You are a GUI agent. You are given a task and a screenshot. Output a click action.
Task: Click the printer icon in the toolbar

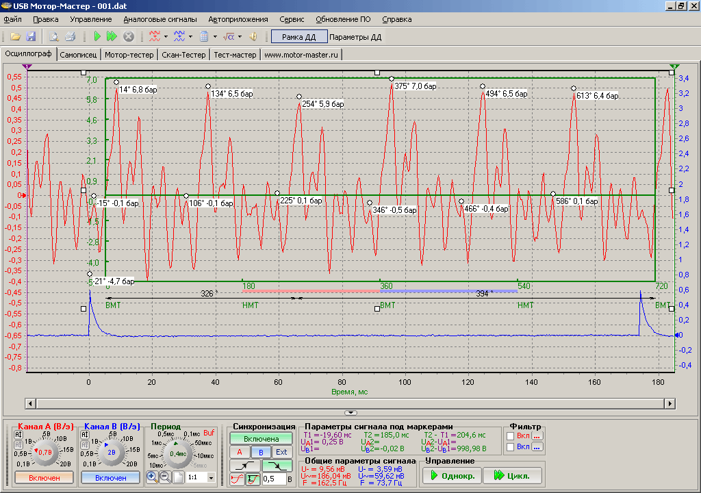click(x=71, y=37)
